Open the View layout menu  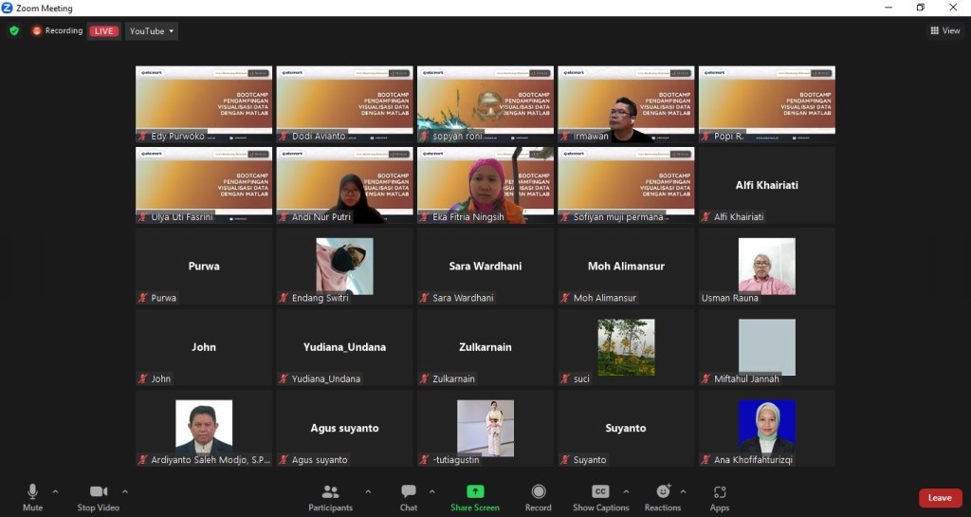pos(945,30)
